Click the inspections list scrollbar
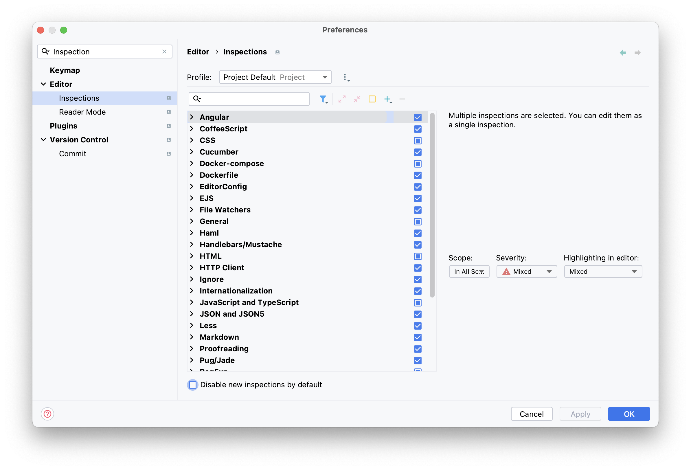 pos(432,205)
